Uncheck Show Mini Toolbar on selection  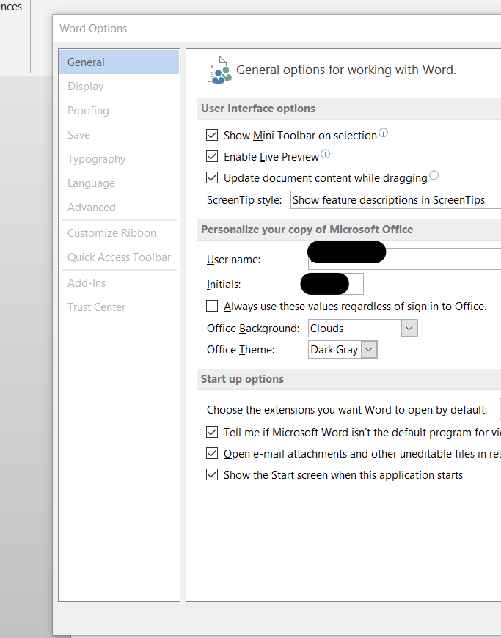[x=212, y=135]
